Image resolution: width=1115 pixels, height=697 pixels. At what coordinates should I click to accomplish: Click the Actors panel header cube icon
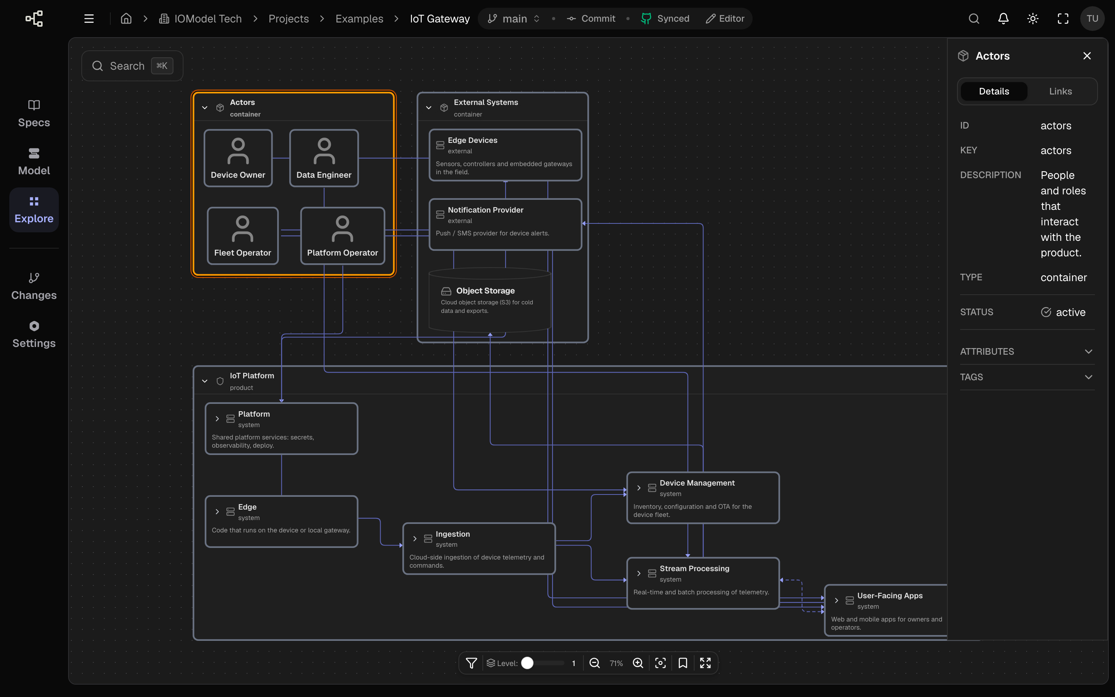click(963, 56)
